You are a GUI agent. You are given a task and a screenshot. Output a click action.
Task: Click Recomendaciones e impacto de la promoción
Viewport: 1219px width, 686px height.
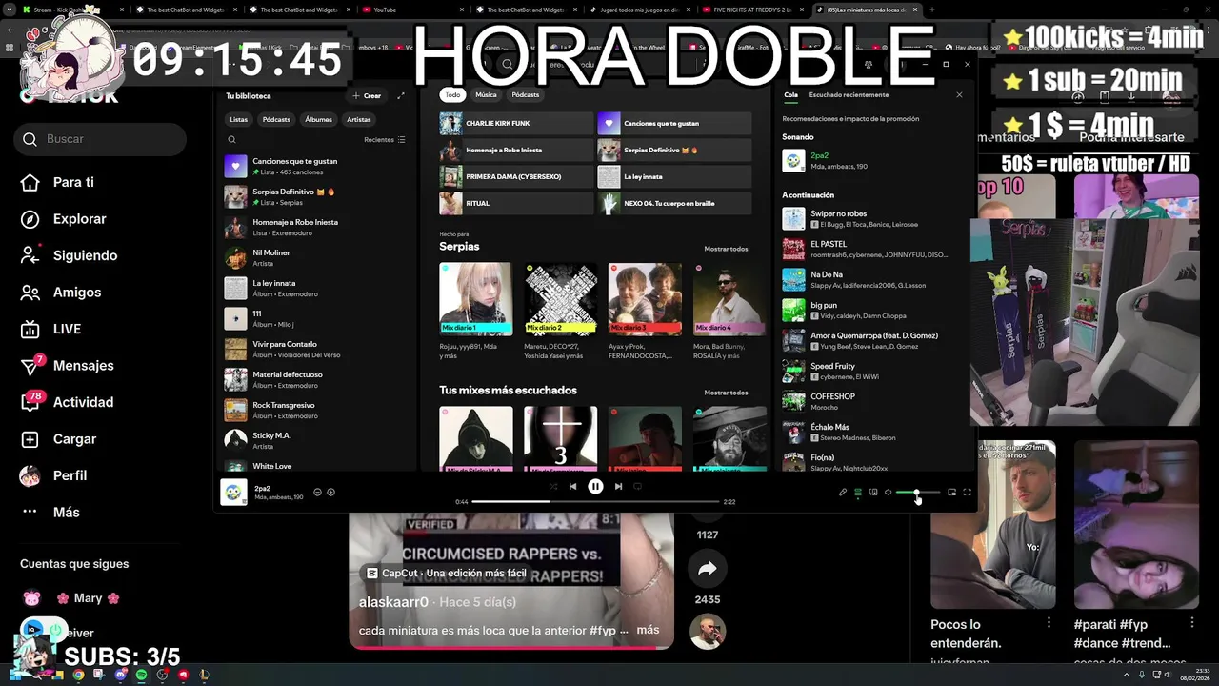[x=850, y=119]
